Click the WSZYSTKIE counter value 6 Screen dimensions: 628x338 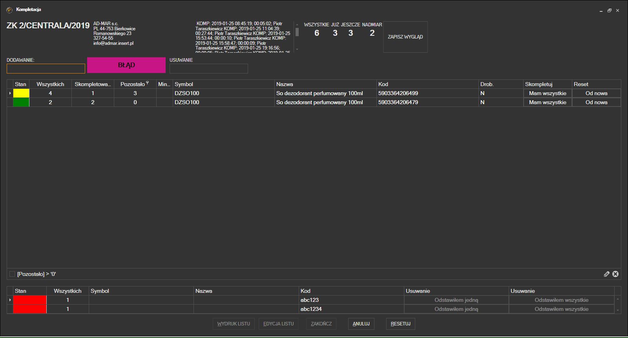[x=317, y=33]
